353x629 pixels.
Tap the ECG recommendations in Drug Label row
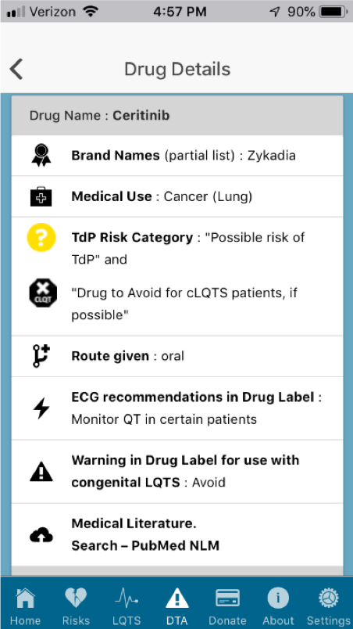click(x=177, y=408)
